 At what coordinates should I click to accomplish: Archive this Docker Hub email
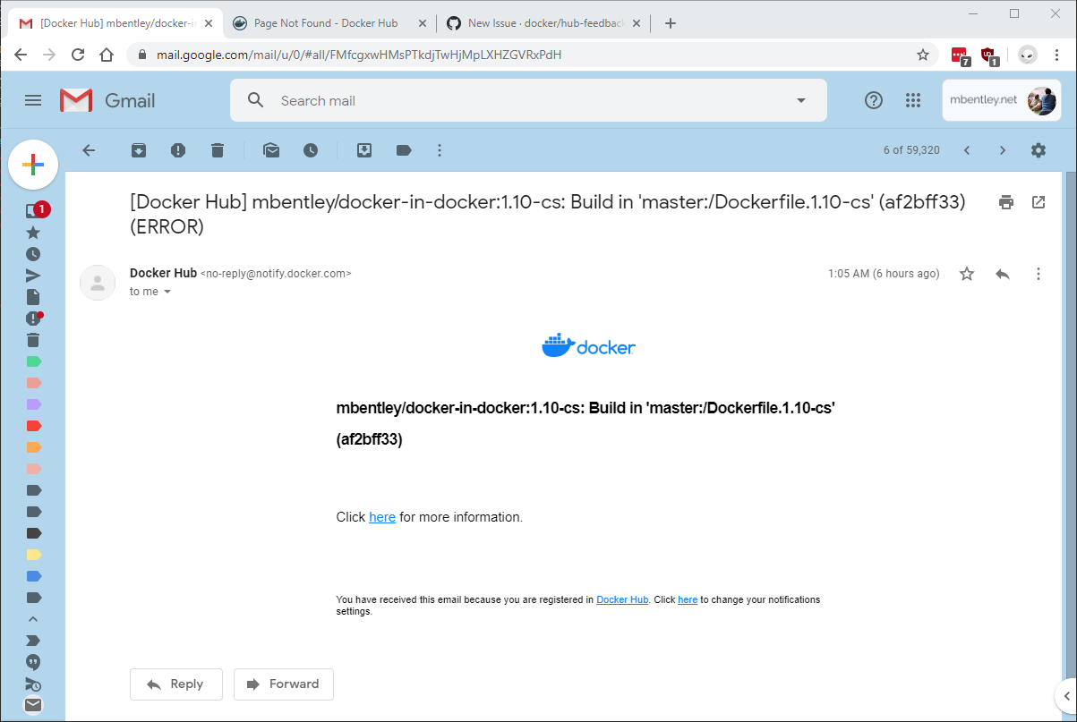139,150
